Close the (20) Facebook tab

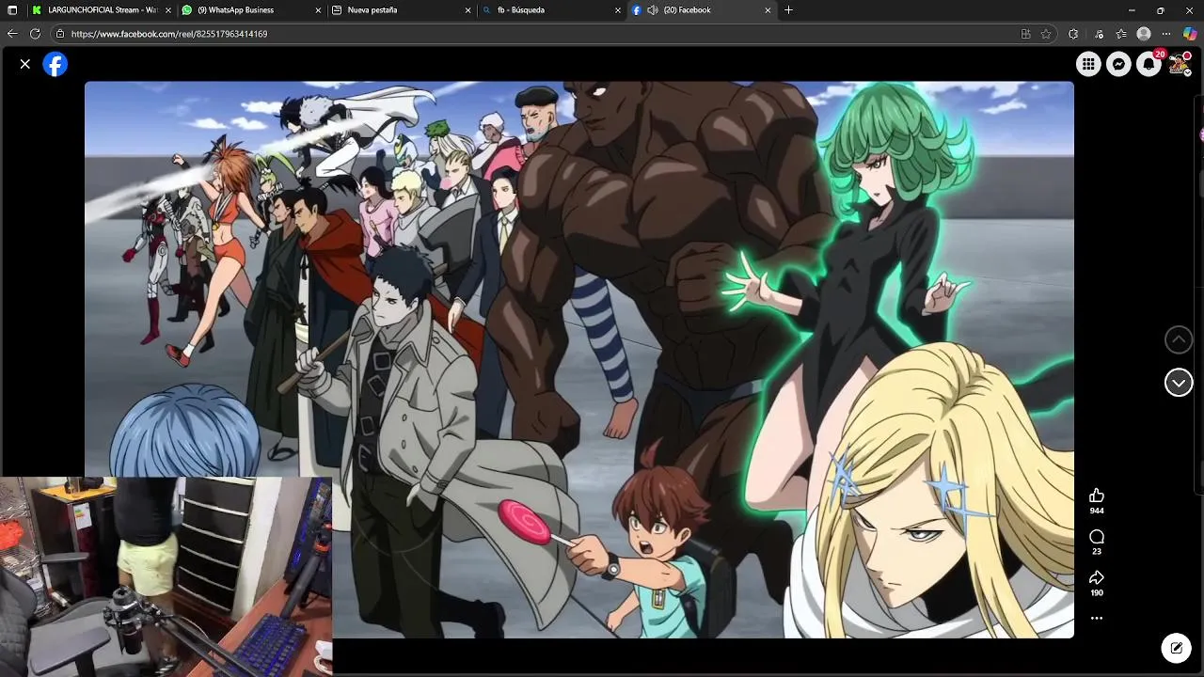click(x=768, y=10)
